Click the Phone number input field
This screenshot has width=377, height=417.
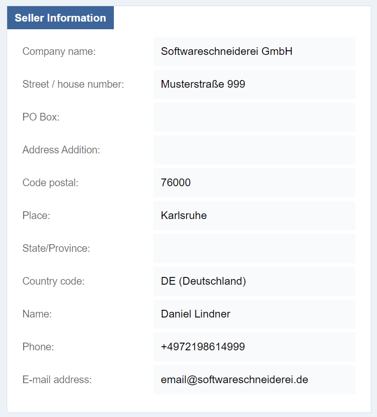click(x=254, y=347)
